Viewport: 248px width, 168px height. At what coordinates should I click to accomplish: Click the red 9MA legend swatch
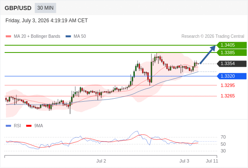(29, 126)
